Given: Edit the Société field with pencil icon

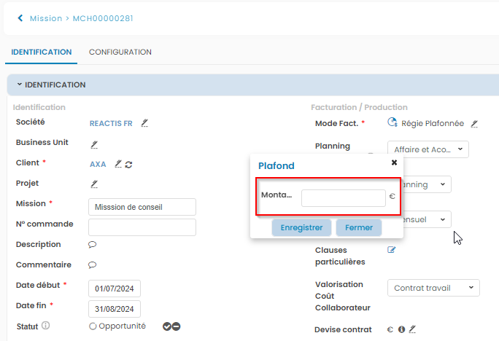Looking at the screenshot, I should click(x=144, y=123).
